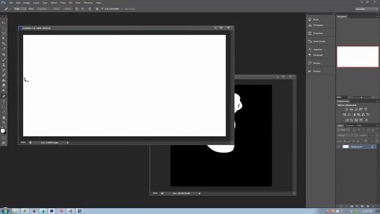
Task: Select the Horizontal Type tool
Action: point(4,102)
